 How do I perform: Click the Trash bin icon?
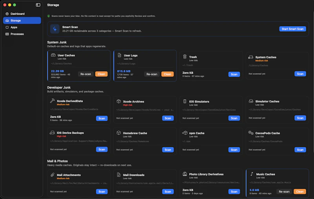(x=185, y=57)
